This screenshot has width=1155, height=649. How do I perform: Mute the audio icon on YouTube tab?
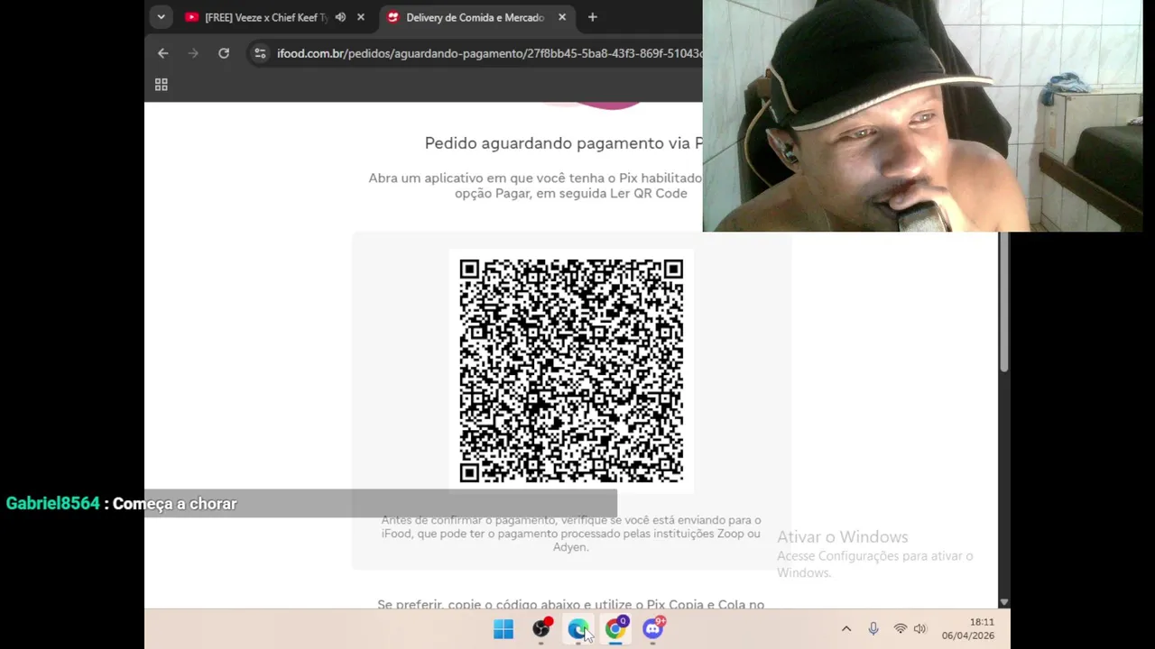point(340,17)
